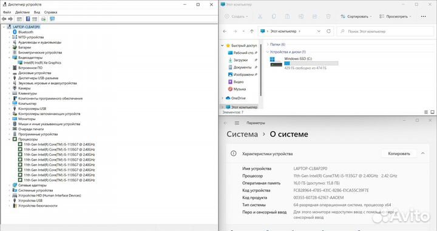Click the Copy icon in Explorer toolbar

tap(274, 16)
